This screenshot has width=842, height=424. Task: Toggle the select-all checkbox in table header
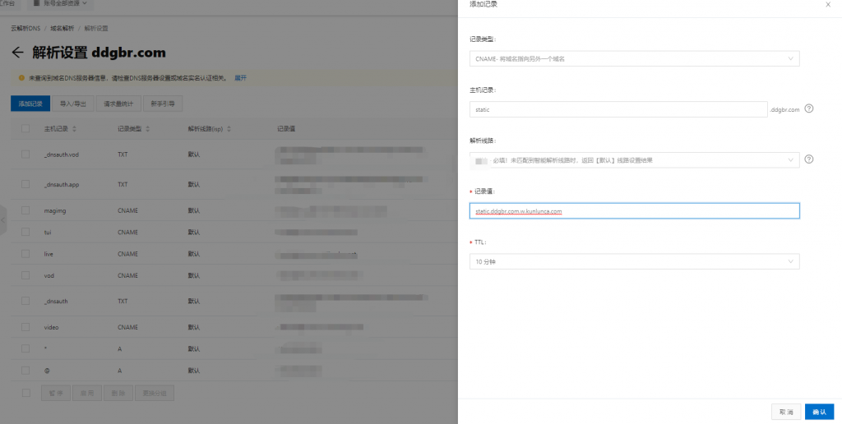coord(25,129)
